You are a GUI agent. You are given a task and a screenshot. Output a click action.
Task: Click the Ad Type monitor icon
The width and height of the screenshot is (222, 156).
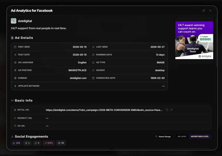[x=93, y=62]
